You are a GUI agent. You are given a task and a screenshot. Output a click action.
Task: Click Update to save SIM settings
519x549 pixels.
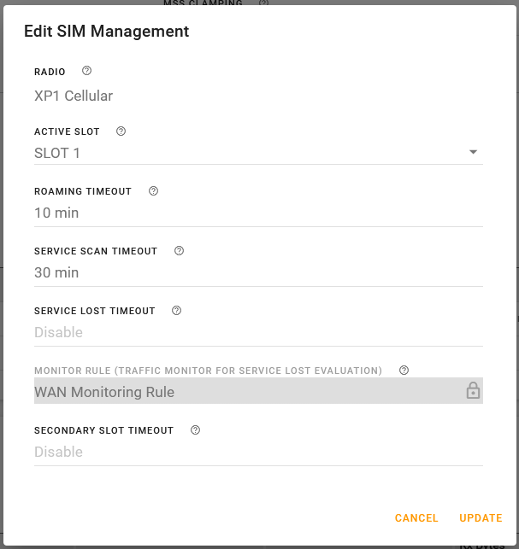(x=481, y=518)
